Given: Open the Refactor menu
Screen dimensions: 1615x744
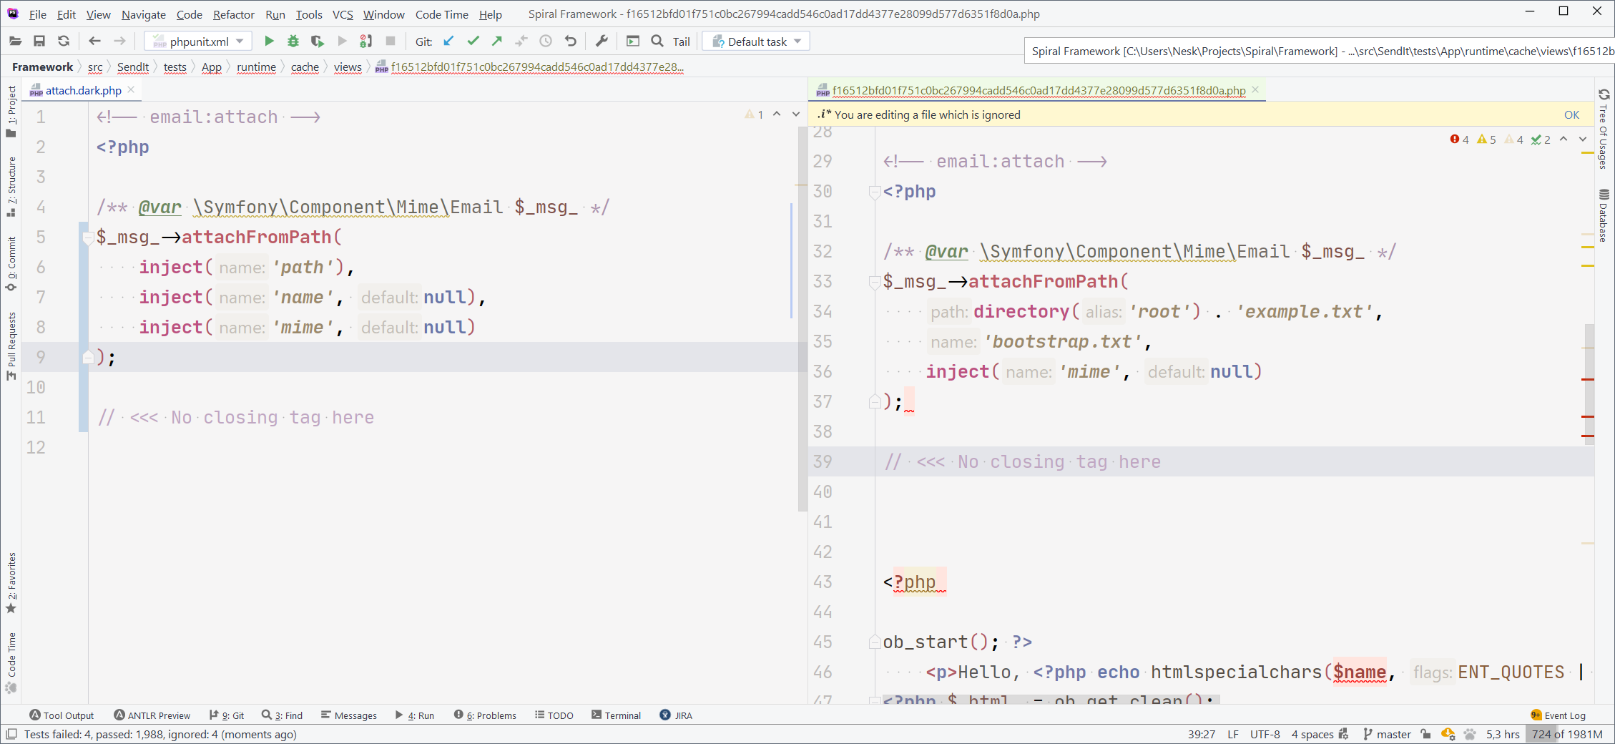Looking at the screenshot, I should [x=234, y=14].
